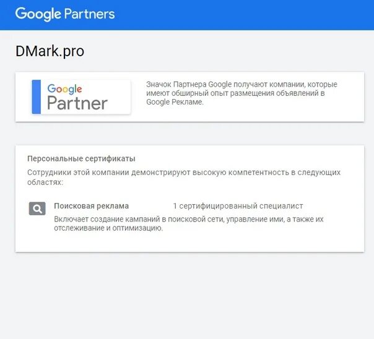Click the word Partners in the header
This screenshot has width=374, height=339.
click(90, 14)
